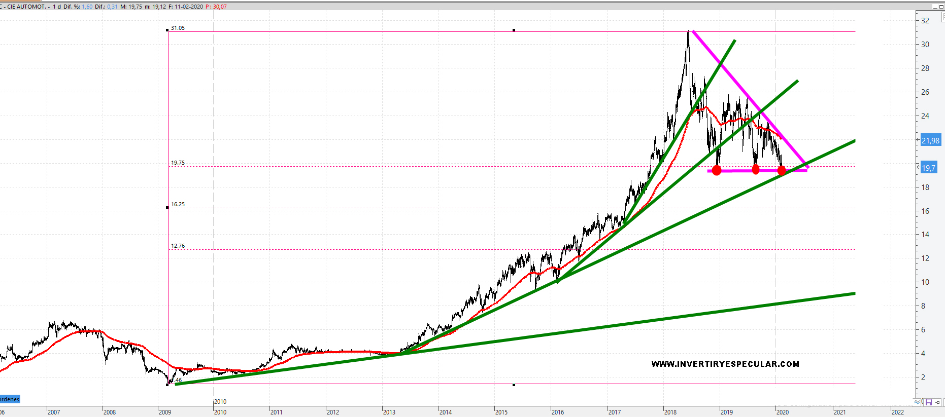Maximize the chart window

coord(942,7)
